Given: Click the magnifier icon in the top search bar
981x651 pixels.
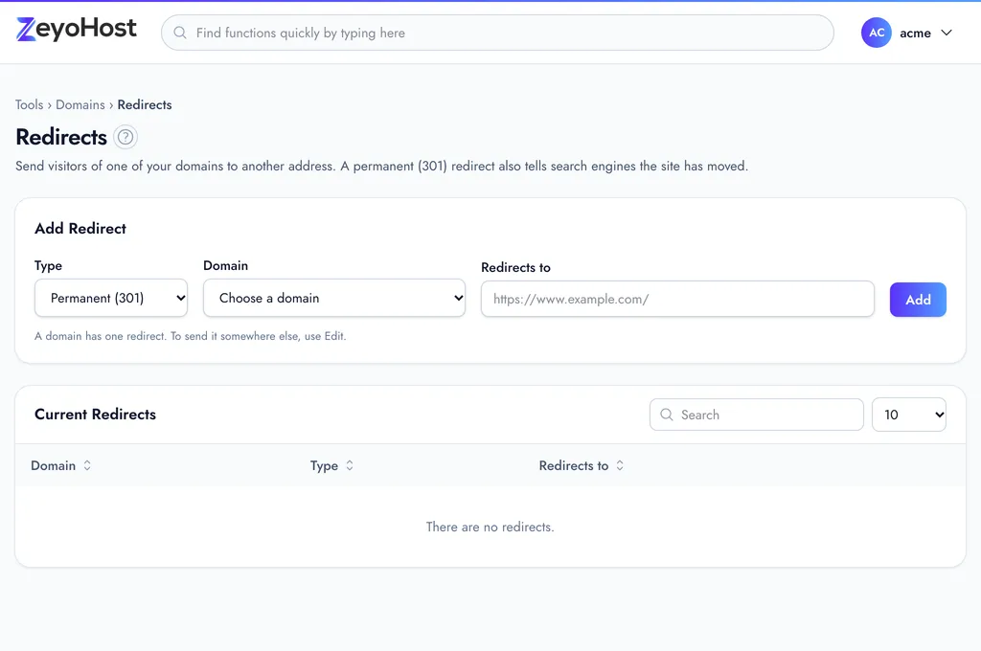Looking at the screenshot, I should click(x=180, y=33).
